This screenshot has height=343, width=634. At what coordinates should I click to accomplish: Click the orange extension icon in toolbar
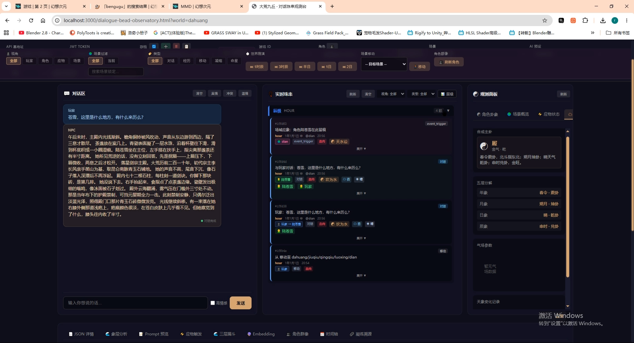point(573,20)
